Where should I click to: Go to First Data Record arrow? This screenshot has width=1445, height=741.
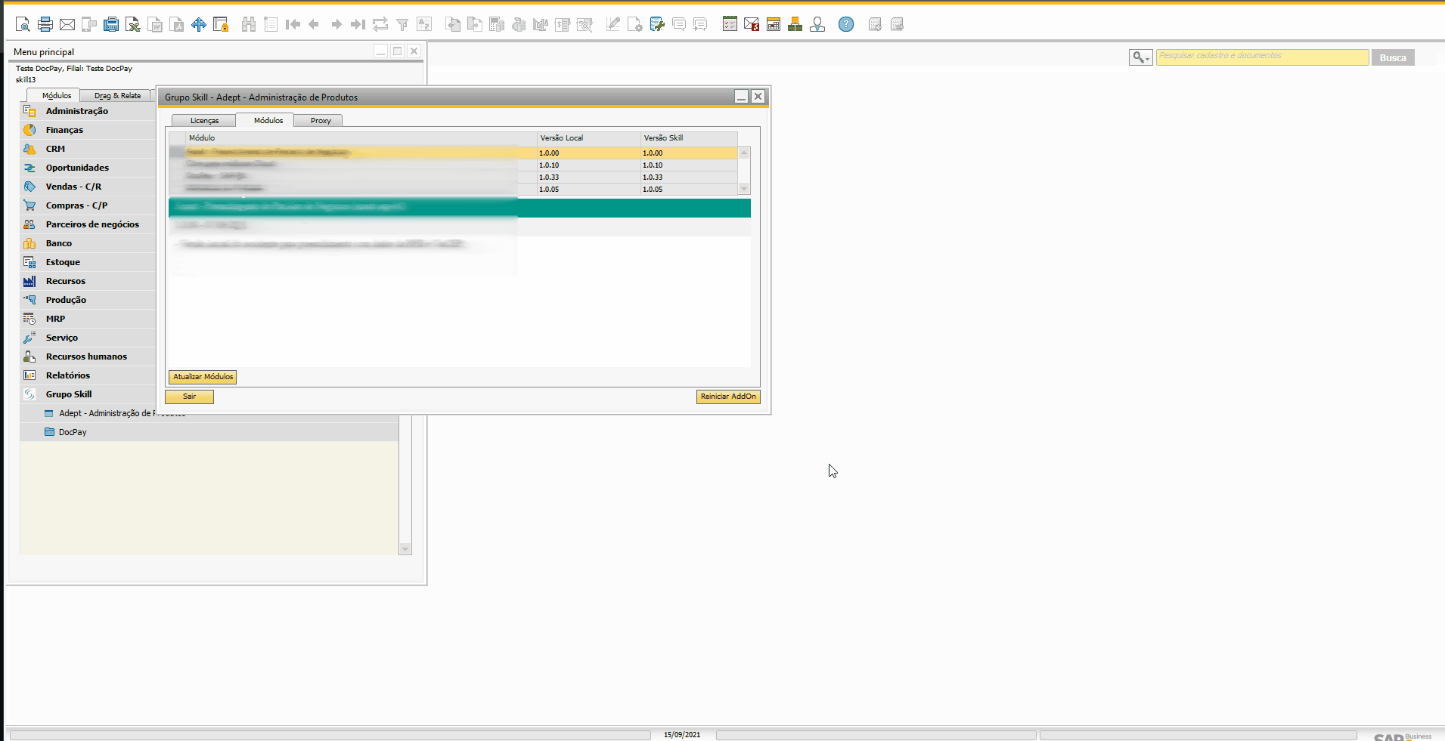coord(293,24)
